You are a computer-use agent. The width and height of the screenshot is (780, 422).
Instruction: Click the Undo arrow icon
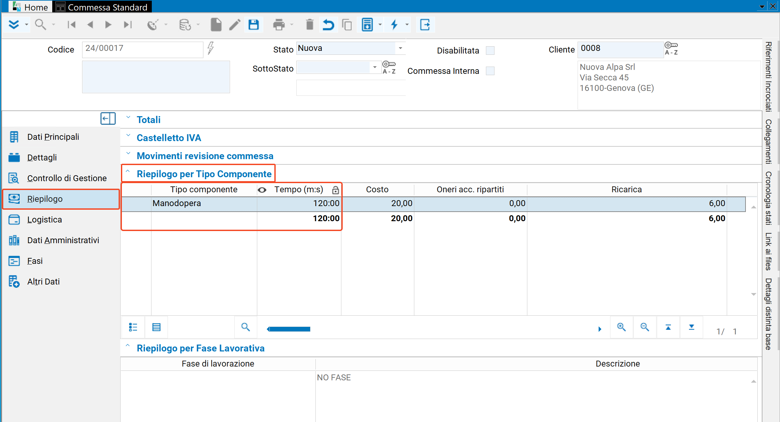click(328, 25)
